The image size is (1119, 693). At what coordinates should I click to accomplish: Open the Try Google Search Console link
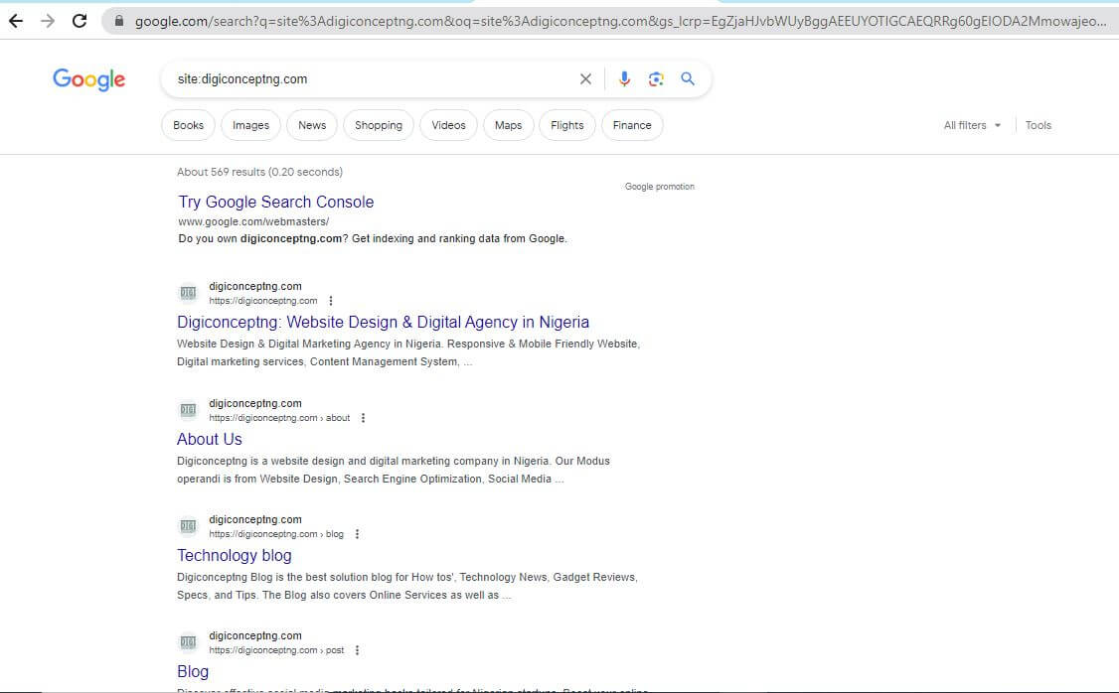pyautogui.click(x=275, y=202)
